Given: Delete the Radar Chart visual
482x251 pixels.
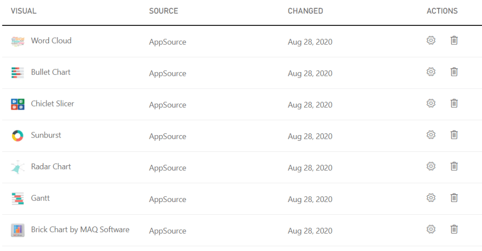Looking at the screenshot, I should point(454,166).
